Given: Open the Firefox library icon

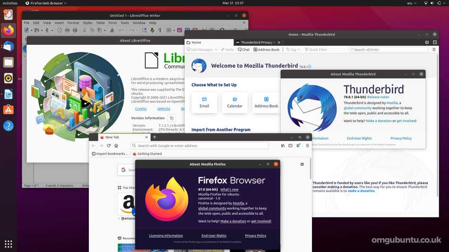Looking at the screenshot, I should (283, 146).
